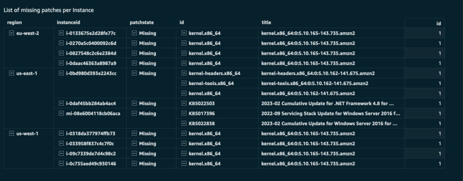Collapse instance i-0bd980d393e2243cc row

pos(61,73)
